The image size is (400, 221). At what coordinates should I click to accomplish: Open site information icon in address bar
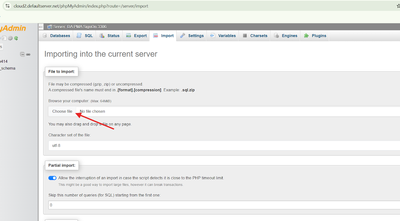click(x=7, y=6)
